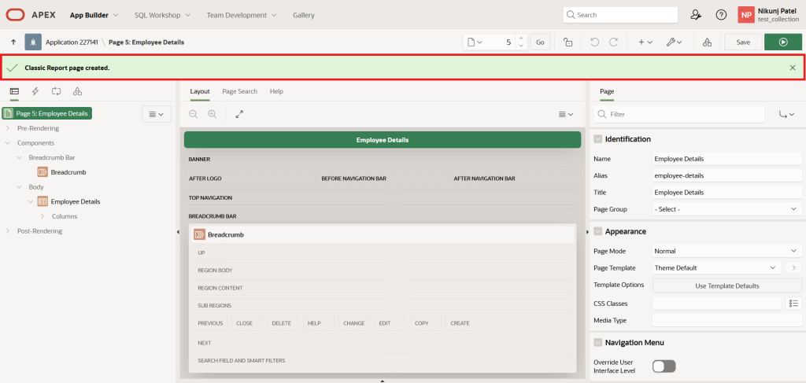
Task: Expand the Pre-Rendering tree node
Action: tap(8, 128)
